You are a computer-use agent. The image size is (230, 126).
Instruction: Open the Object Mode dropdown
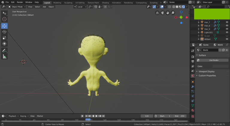coord(17,7)
